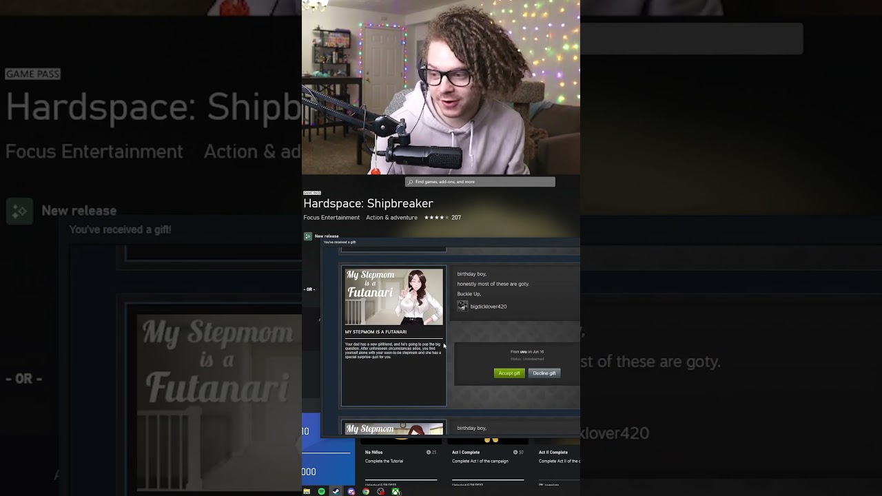The height and width of the screenshot is (496, 882).
Task: Click the Act I Complete achievement title
Action: [466, 453]
